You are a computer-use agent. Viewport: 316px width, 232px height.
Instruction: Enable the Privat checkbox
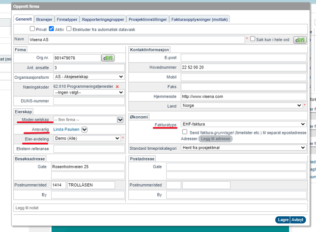tap(32, 29)
